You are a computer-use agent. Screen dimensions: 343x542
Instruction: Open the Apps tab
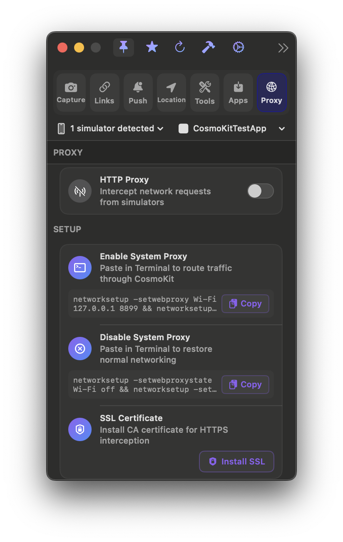pos(238,93)
